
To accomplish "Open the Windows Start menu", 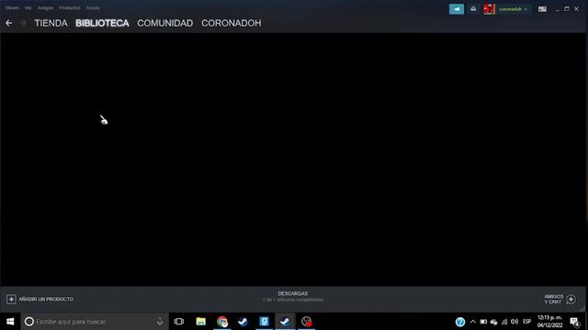I will pos(10,322).
